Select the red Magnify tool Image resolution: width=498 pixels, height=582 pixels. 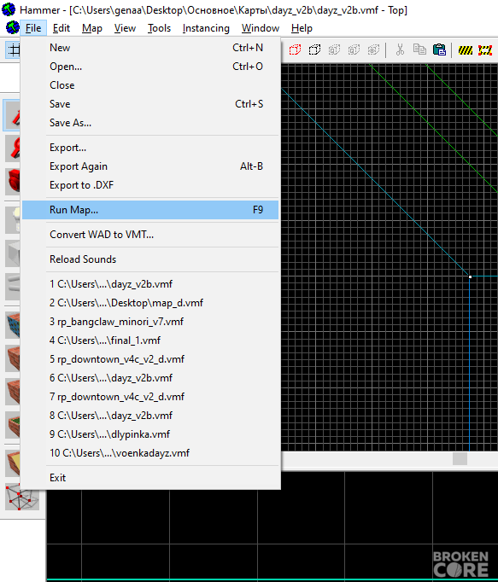13,148
